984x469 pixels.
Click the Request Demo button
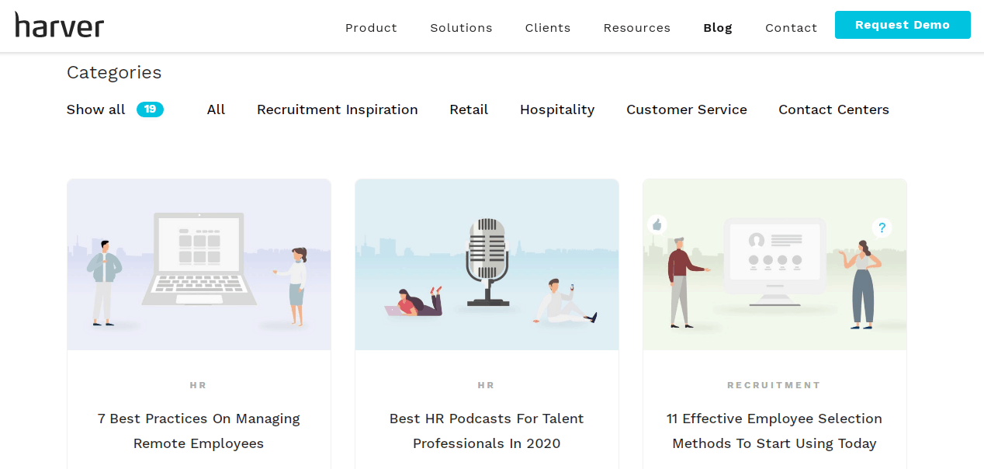click(x=903, y=25)
